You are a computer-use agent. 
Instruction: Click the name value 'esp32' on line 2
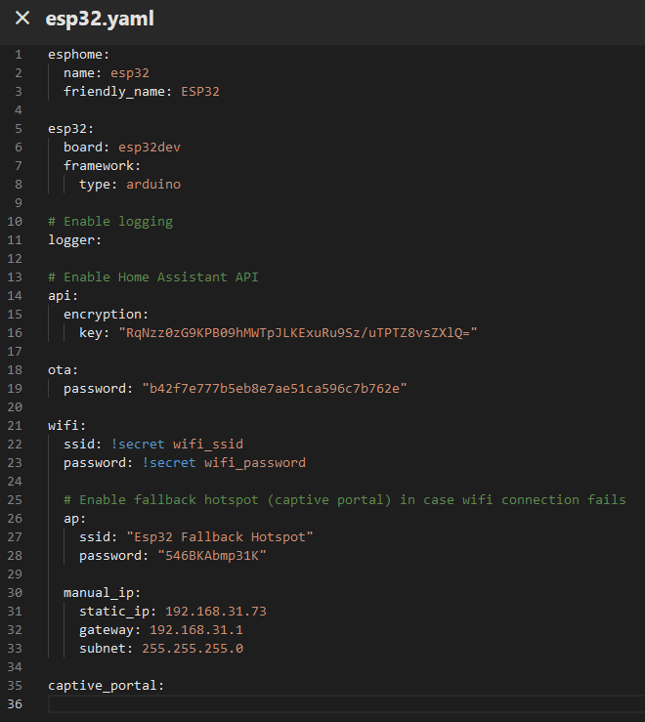click(x=130, y=73)
